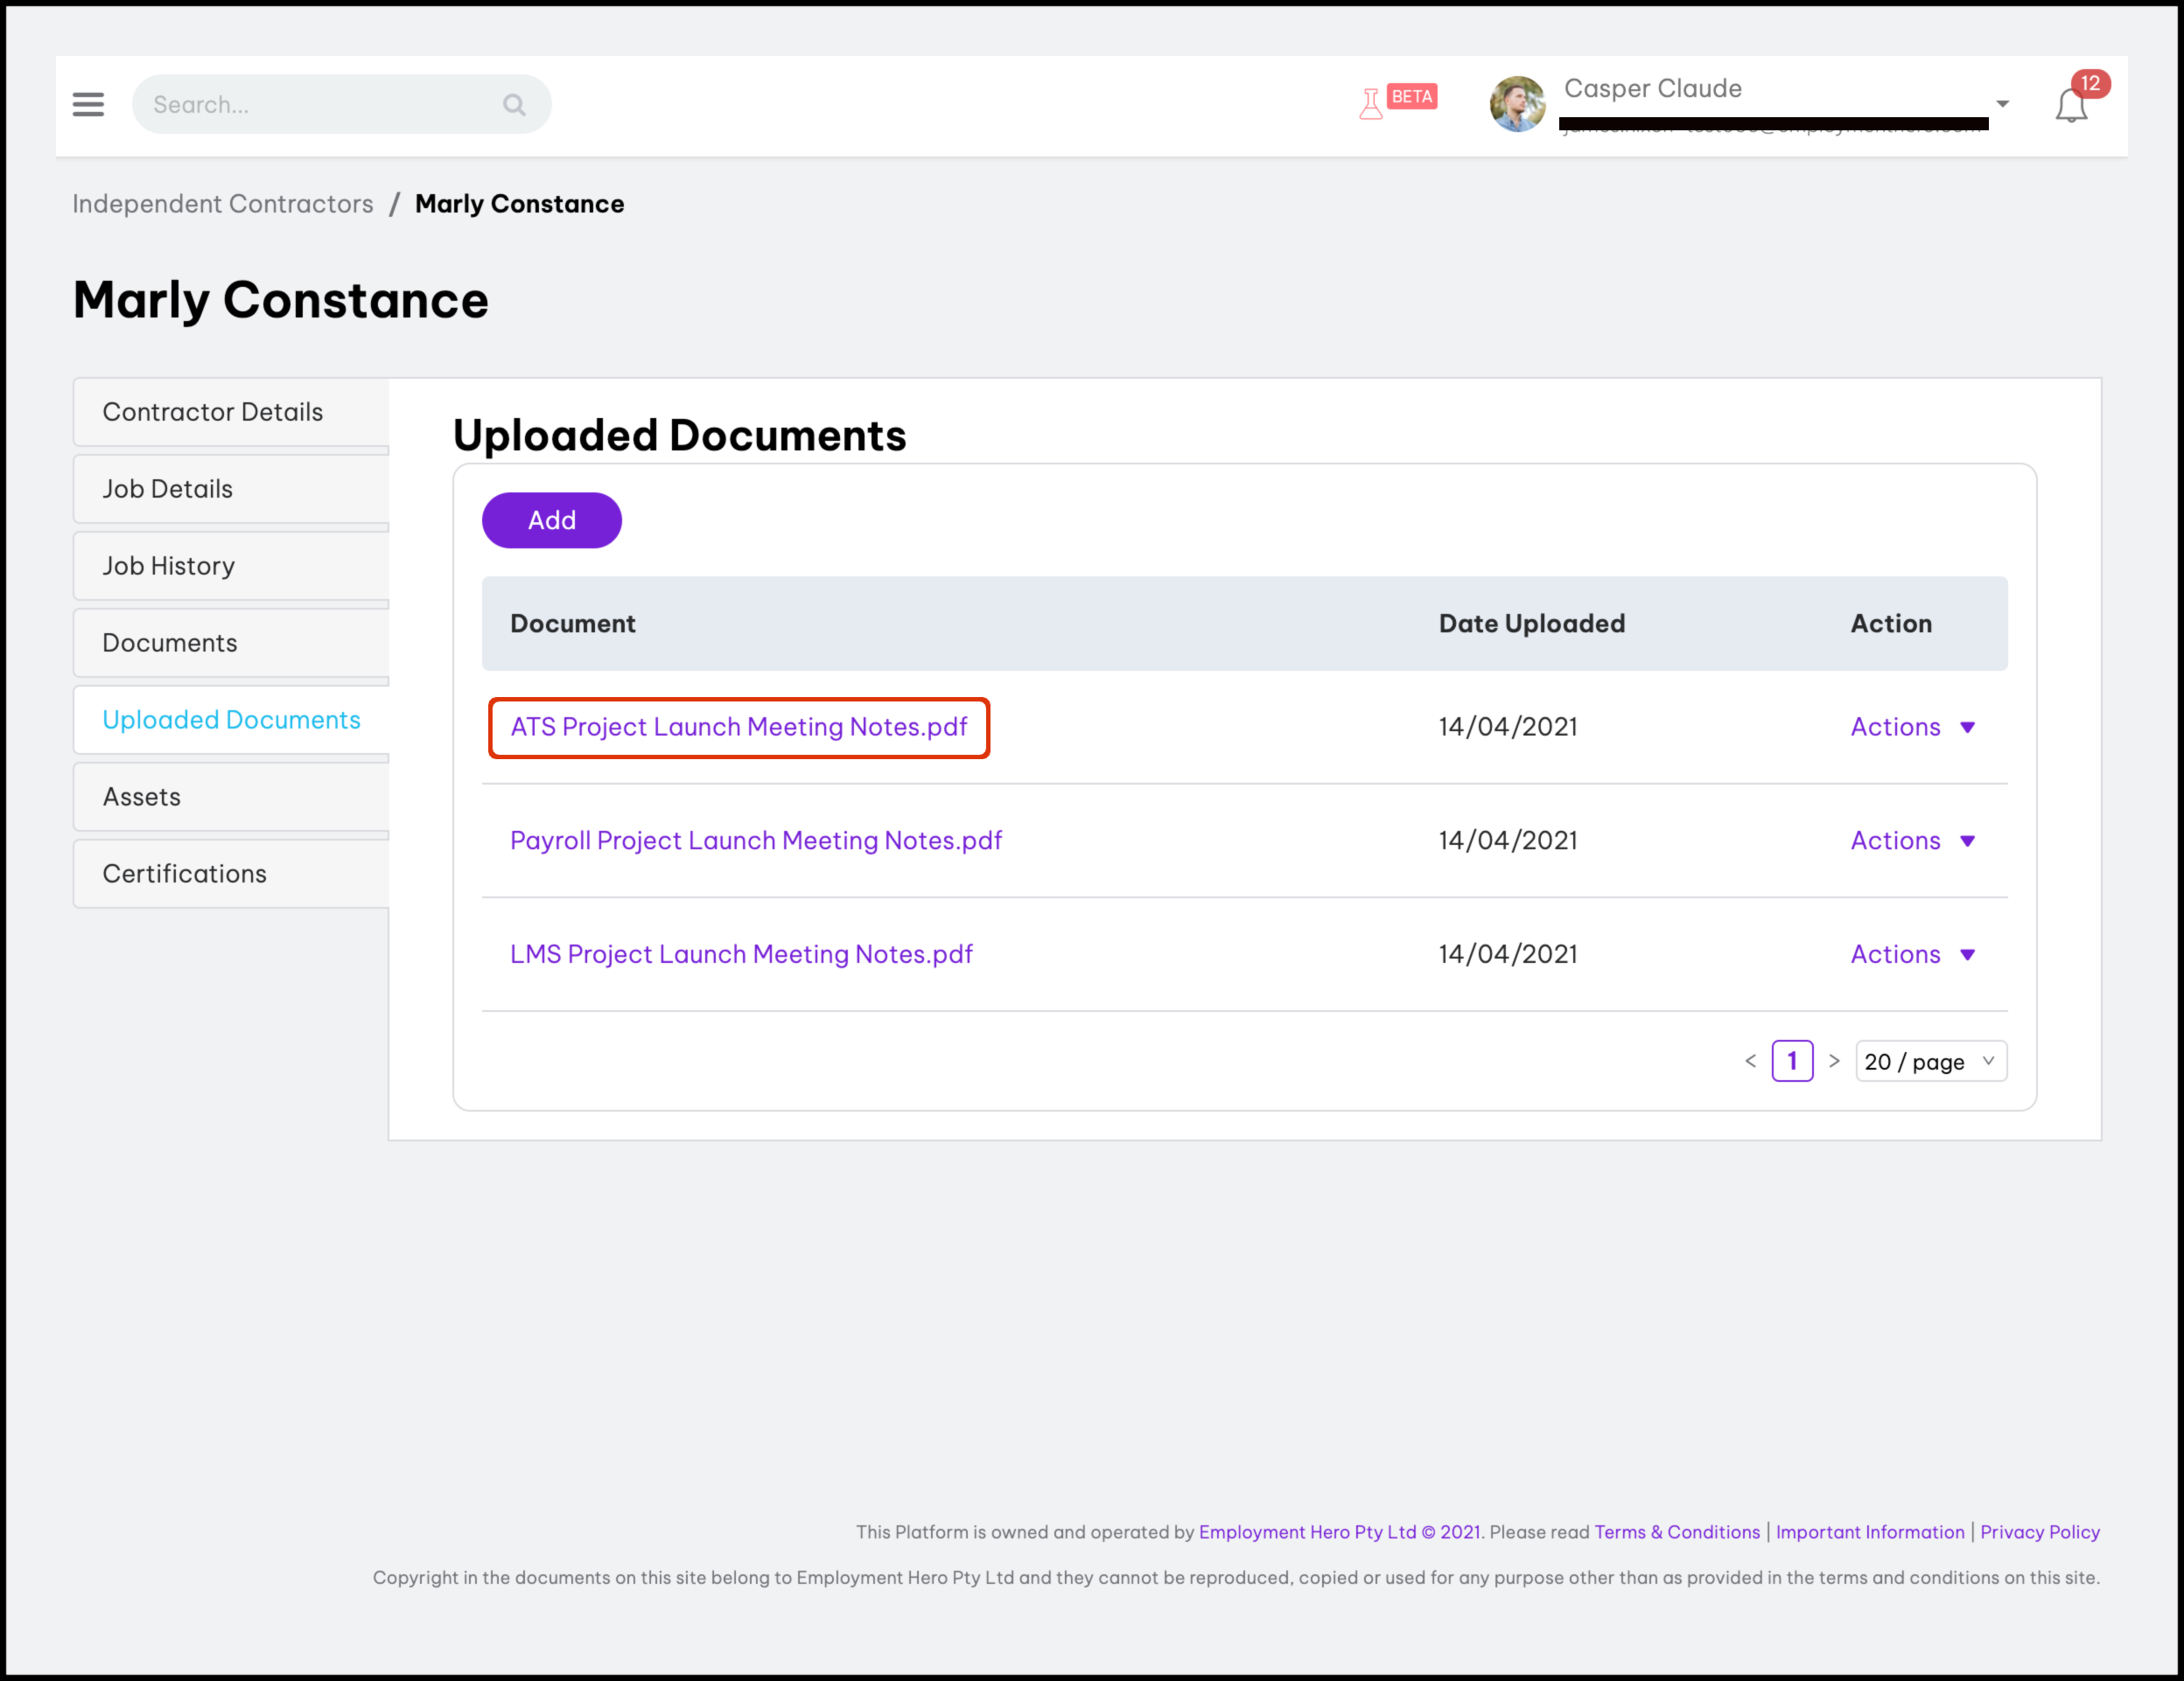Open the Beta lab flask icon
2184x1681 pixels.
[x=1370, y=104]
